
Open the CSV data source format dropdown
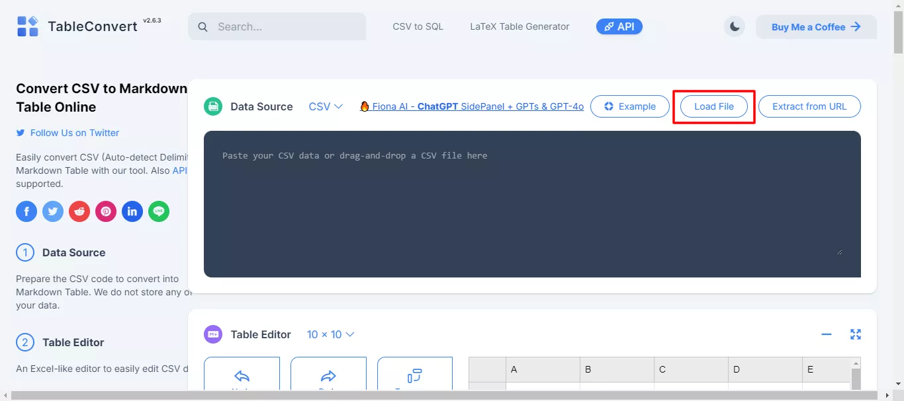click(x=325, y=106)
